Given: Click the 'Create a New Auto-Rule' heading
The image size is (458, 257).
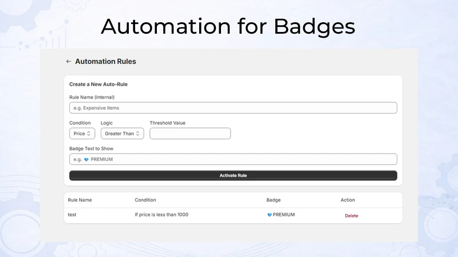Looking at the screenshot, I should pyautogui.click(x=98, y=84).
